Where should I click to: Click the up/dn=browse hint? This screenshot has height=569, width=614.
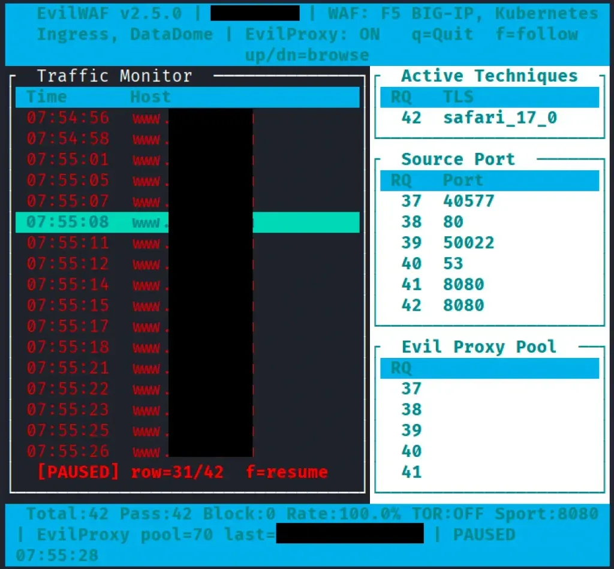tap(307, 55)
